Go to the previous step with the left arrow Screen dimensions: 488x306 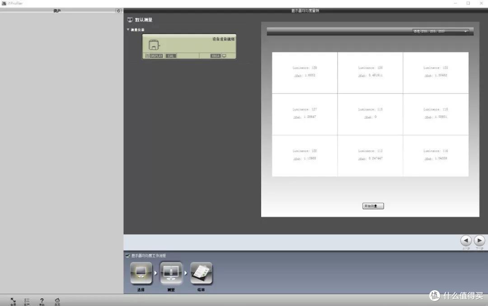coord(466,241)
